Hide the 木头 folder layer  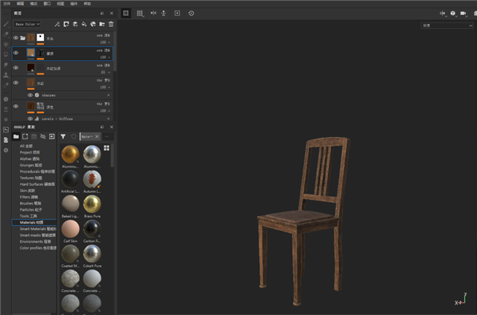(16, 38)
